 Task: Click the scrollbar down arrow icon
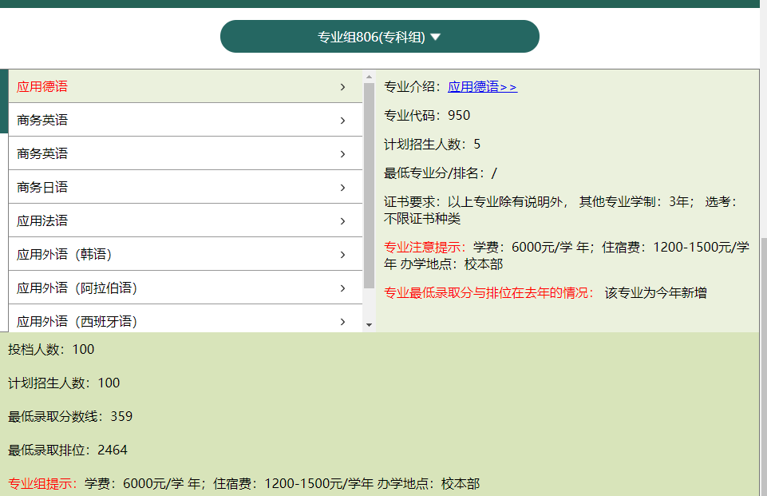pos(367,324)
